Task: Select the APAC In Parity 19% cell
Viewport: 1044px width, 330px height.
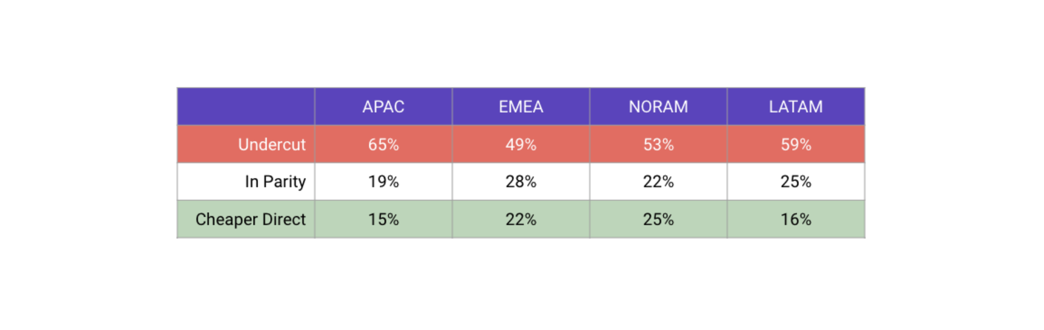Action: [x=384, y=181]
